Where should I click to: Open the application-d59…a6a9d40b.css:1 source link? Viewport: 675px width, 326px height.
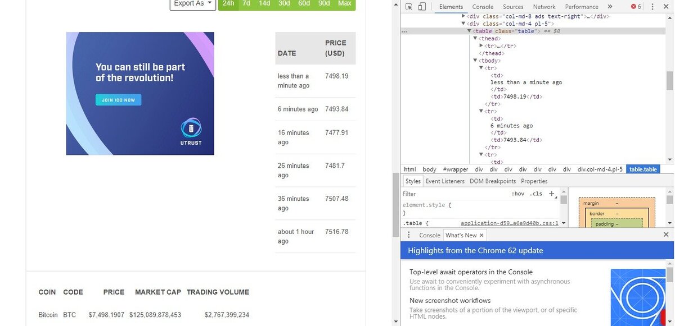click(x=510, y=223)
